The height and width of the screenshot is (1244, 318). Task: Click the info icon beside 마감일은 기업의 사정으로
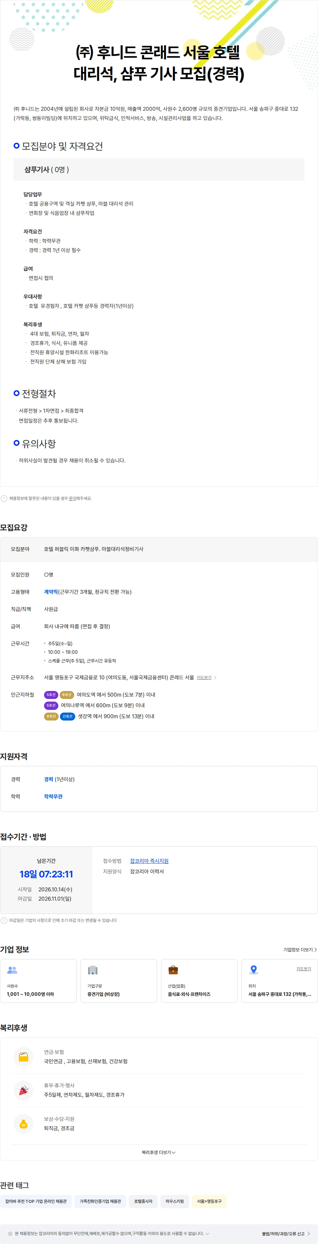point(4,921)
